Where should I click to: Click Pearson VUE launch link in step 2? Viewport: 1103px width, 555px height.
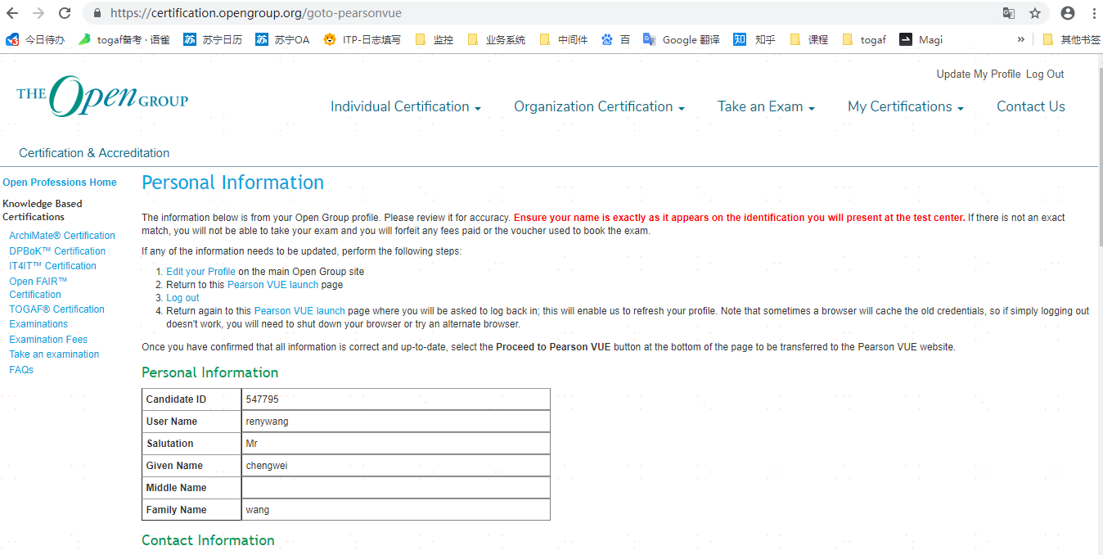(x=272, y=285)
